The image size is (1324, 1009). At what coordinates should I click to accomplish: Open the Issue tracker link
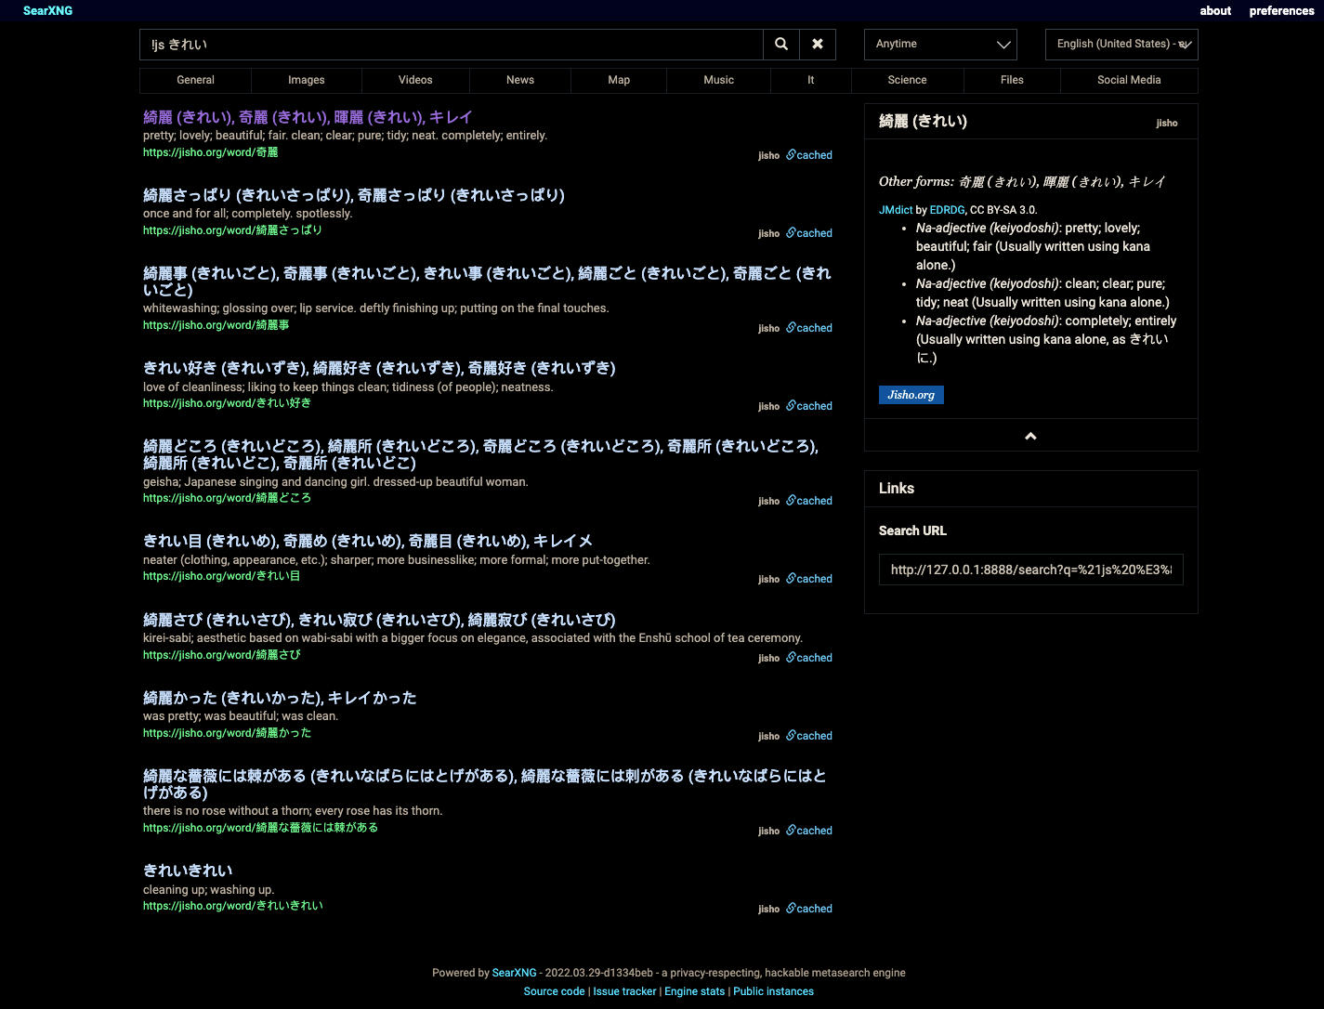coord(624,990)
